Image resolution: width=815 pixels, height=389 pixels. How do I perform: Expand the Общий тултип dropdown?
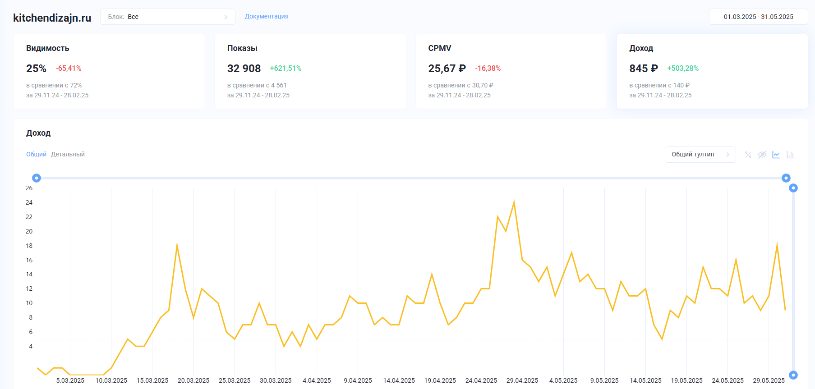pyautogui.click(x=700, y=155)
